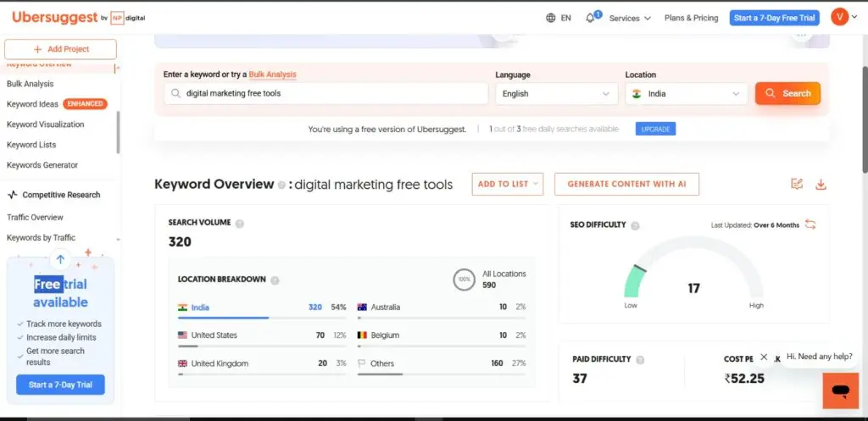
Task: Click the search magnifier in keyword field
Action: point(176,93)
